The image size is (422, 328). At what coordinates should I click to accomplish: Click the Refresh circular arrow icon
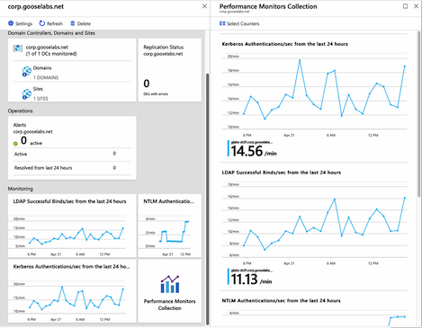(x=42, y=23)
